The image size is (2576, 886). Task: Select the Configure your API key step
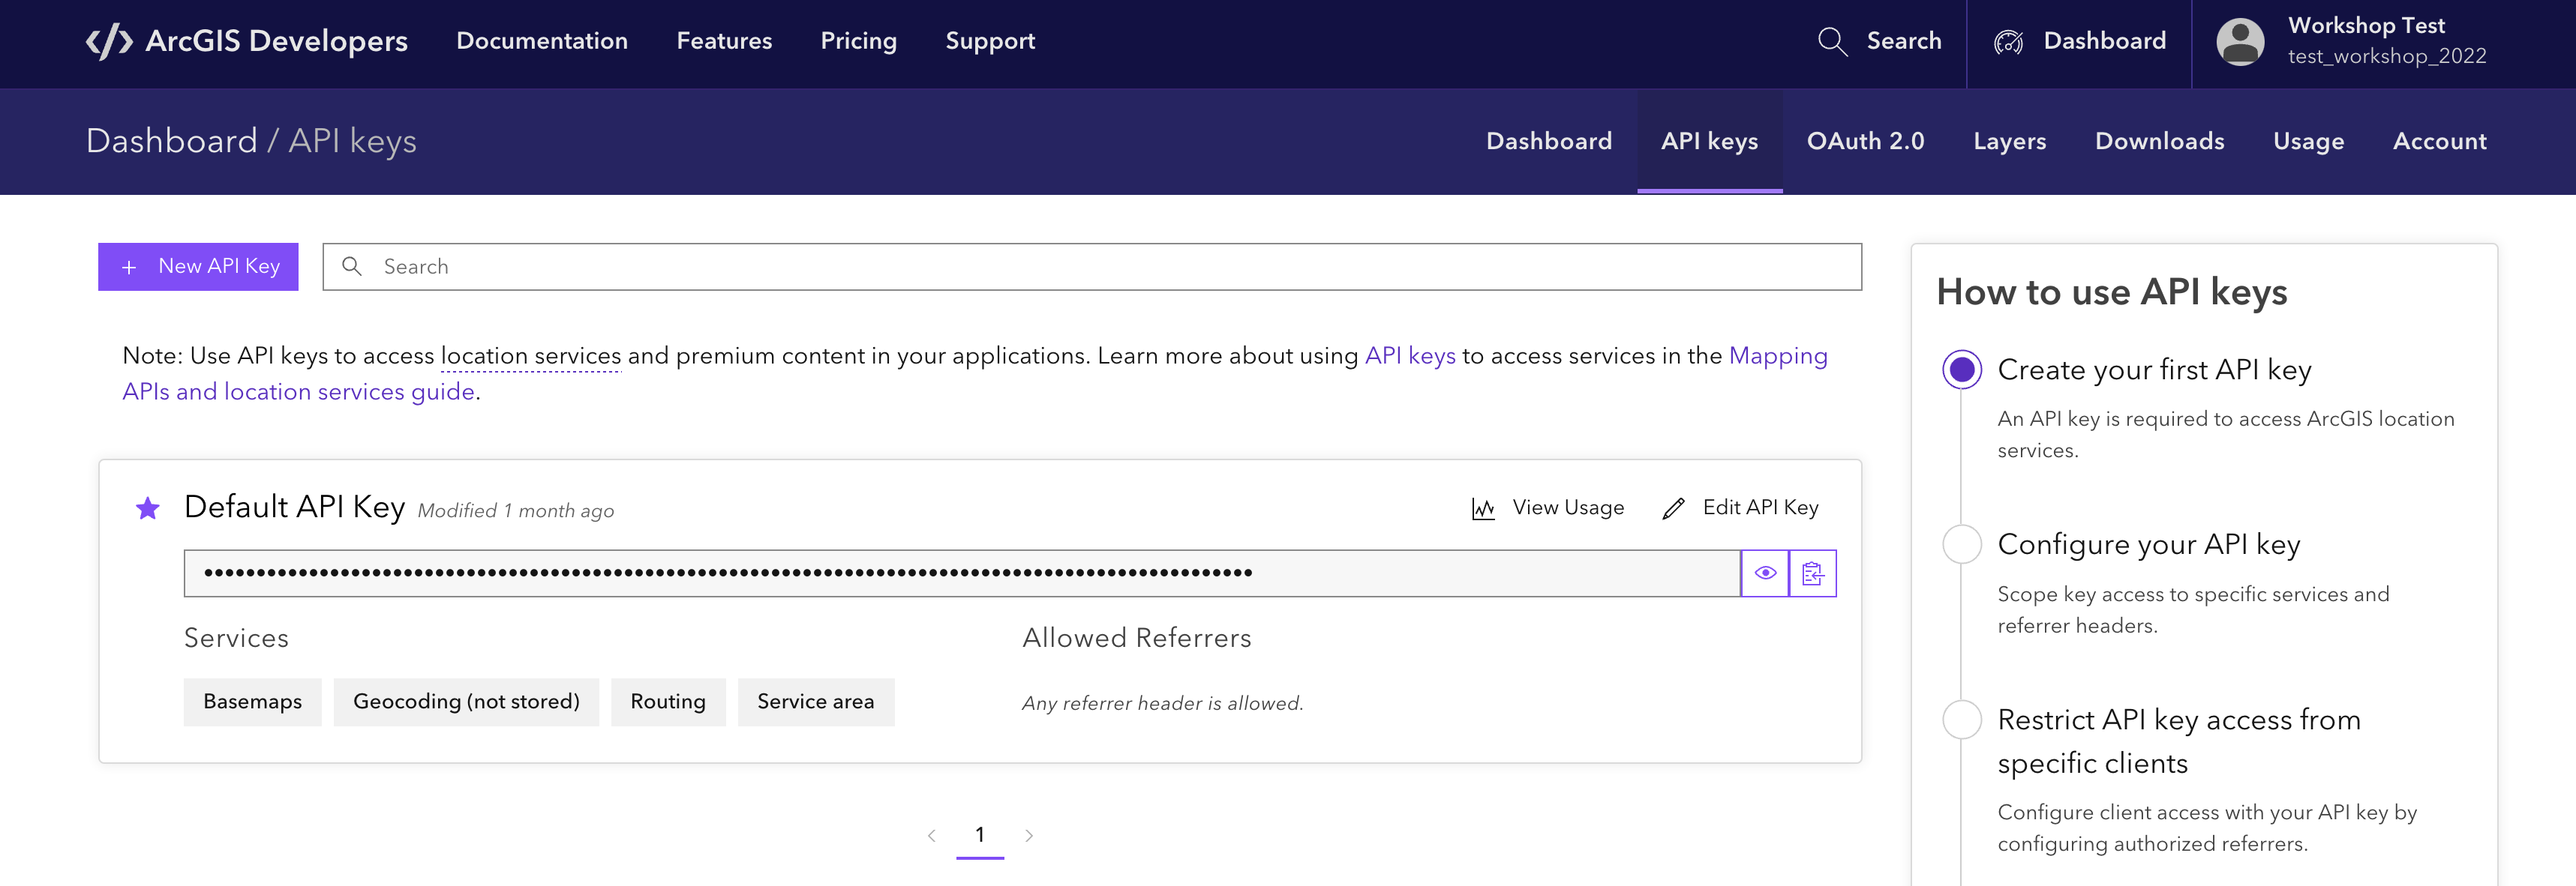(1961, 544)
